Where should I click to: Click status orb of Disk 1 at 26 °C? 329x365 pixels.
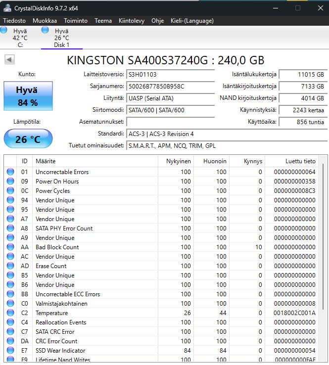click(x=45, y=30)
